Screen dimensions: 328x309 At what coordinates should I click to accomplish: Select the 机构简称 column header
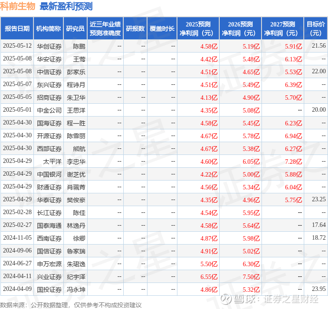point(48,28)
